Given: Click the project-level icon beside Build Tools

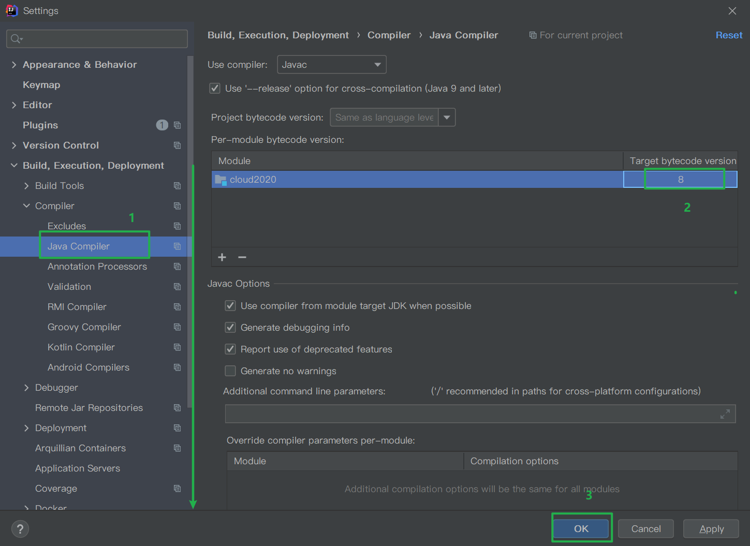Looking at the screenshot, I should click(x=178, y=186).
